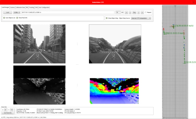Click the color disparity map image

pos(114,91)
